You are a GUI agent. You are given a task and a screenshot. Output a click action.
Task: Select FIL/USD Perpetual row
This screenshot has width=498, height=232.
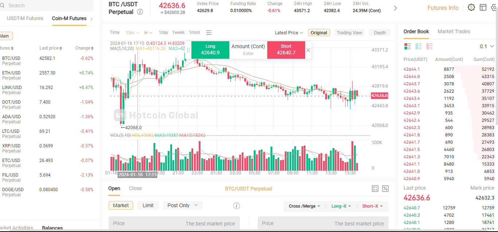pos(47,177)
